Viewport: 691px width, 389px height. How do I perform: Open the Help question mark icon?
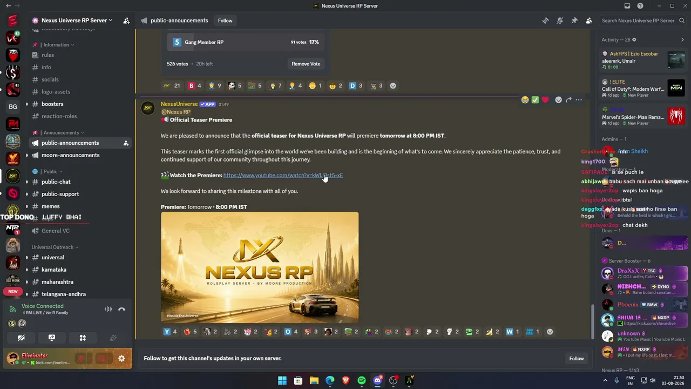tap(640, 6)
